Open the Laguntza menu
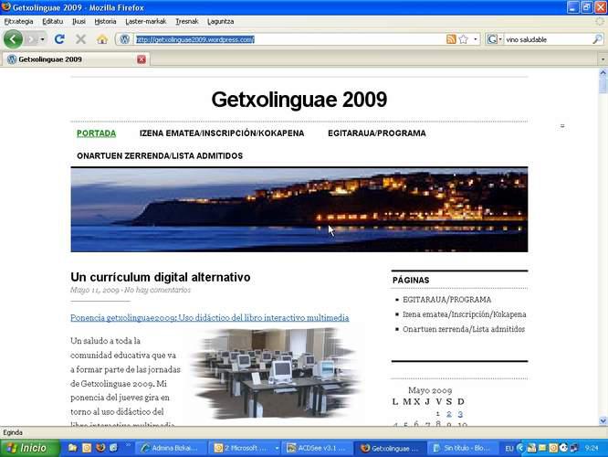This screenshot has width=608, height=457. [220, 22]
